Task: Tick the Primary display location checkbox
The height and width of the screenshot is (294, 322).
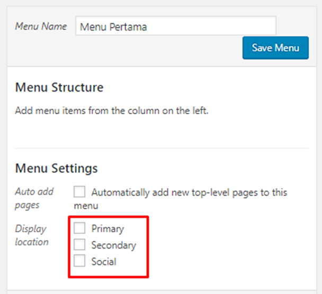Action: click(79, 228)
